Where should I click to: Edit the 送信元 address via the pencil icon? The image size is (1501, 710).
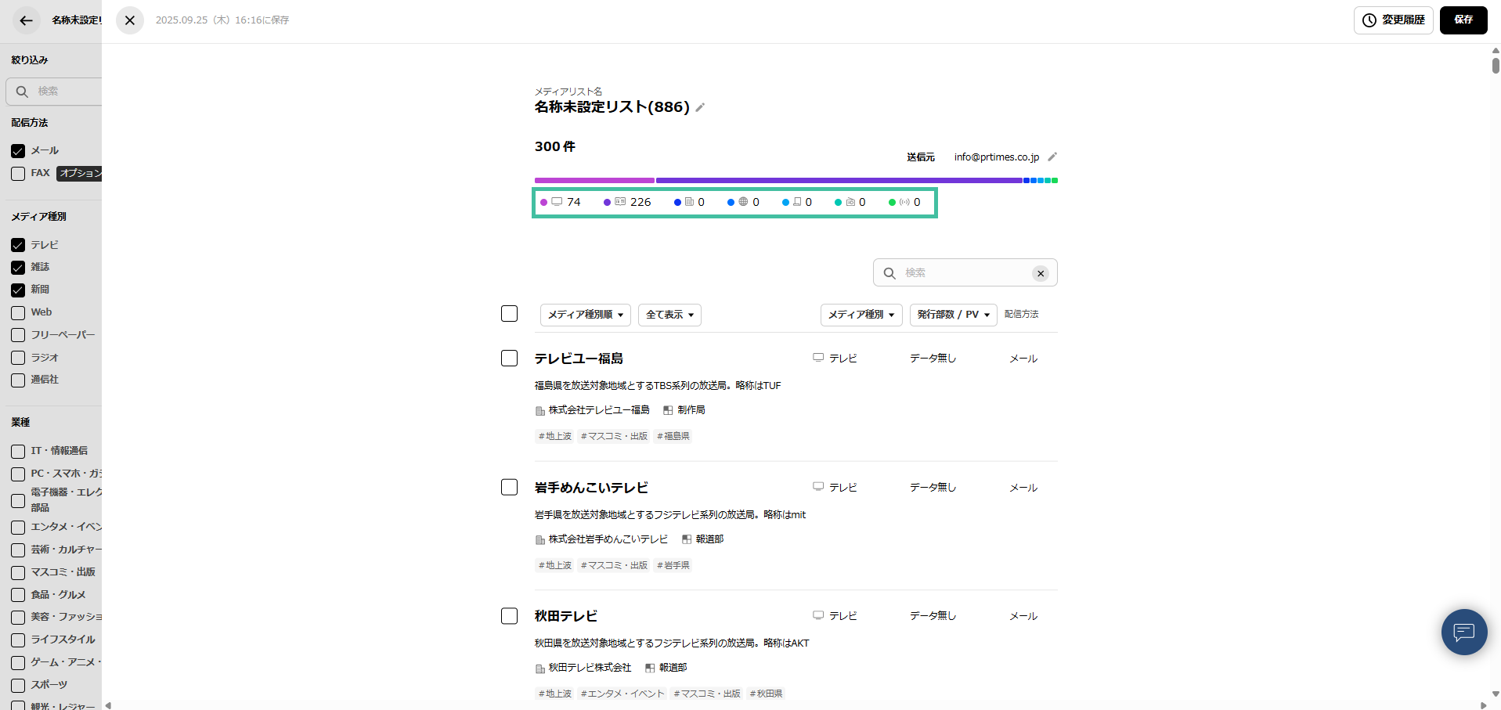click(1052, 157)
